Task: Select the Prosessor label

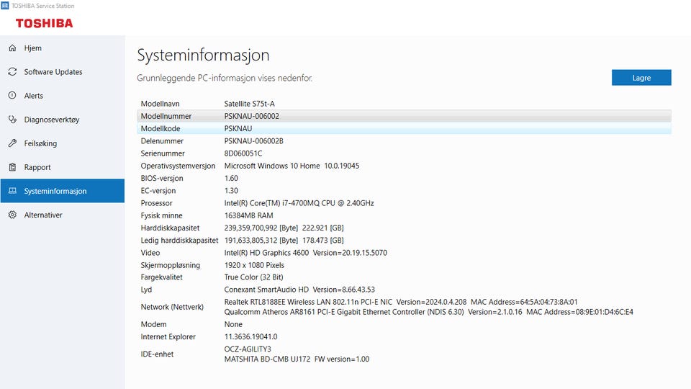Action: tap(156, 203)
